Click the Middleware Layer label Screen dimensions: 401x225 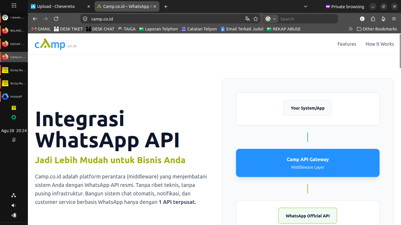[308, 167]
